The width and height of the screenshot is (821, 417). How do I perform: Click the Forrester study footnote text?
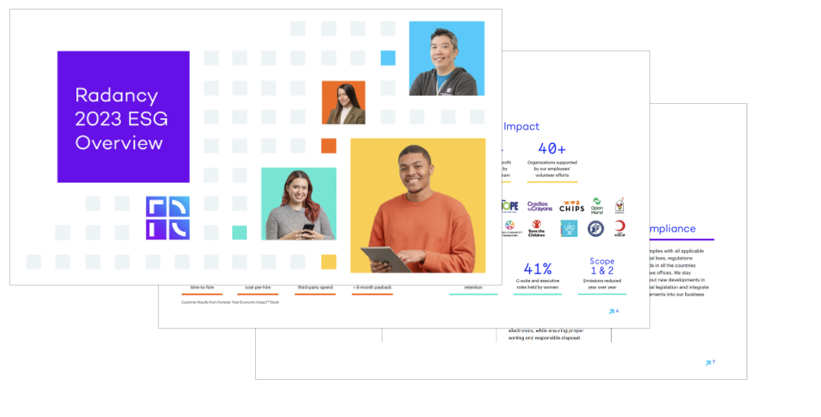(x=230, y=302)
